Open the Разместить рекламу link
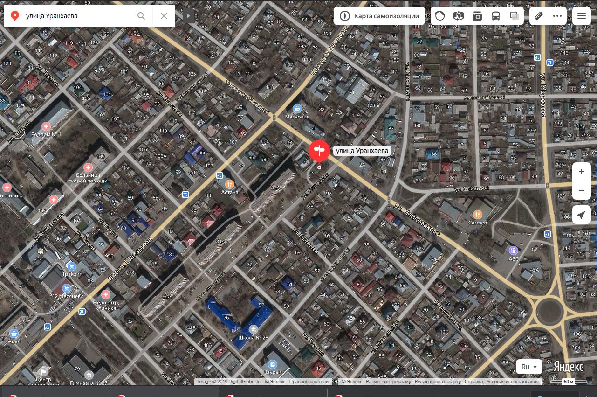The image size is (597, 397). 388,381
